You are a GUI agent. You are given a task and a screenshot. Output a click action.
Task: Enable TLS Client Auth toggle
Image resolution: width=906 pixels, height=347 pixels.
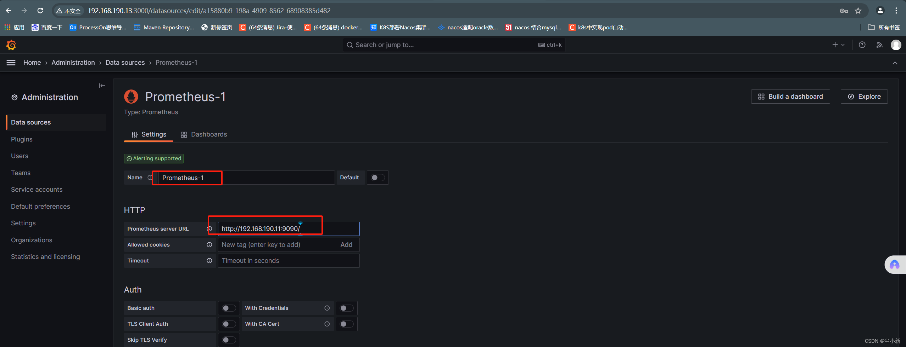(x=229, y=324)
